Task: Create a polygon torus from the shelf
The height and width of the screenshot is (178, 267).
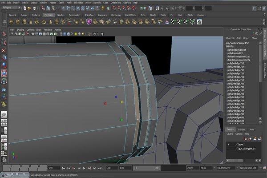Action: pos(44,22)
